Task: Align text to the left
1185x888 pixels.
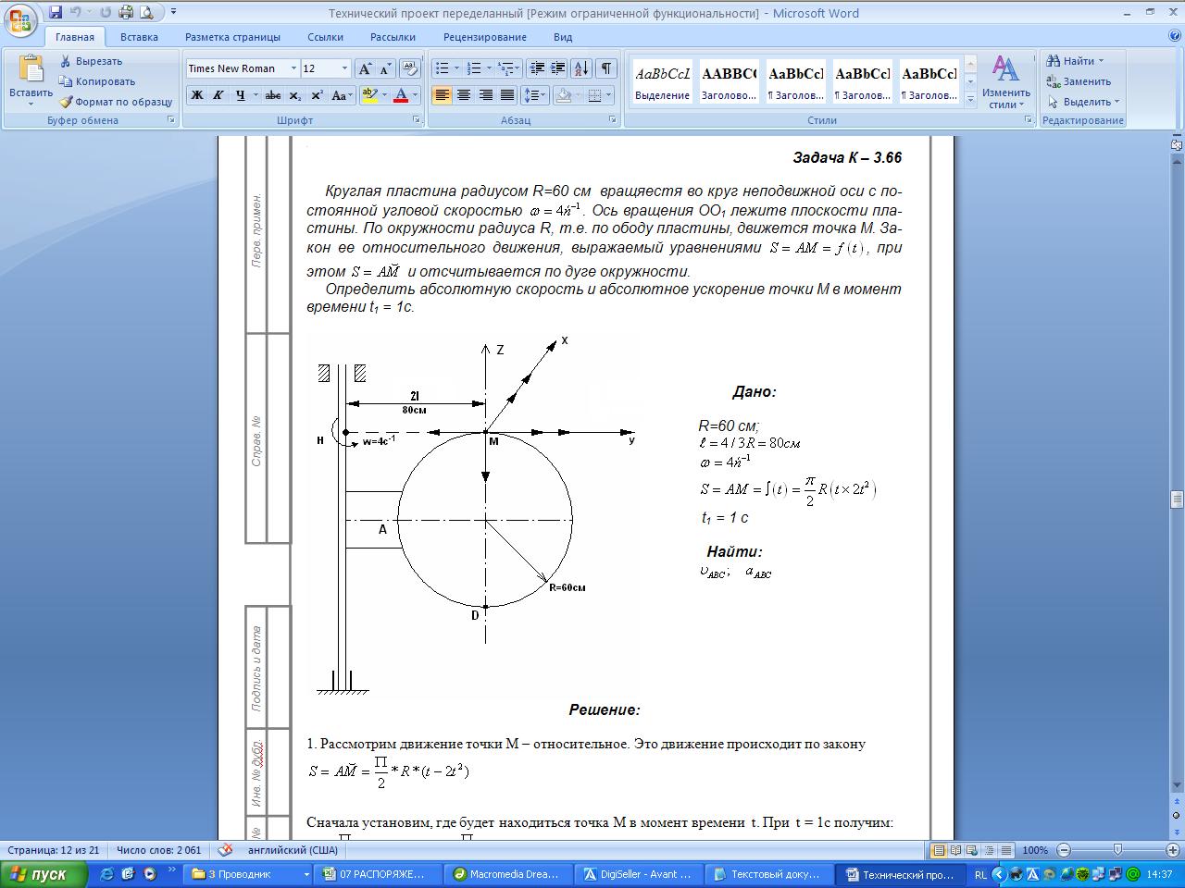Action: 442,94
